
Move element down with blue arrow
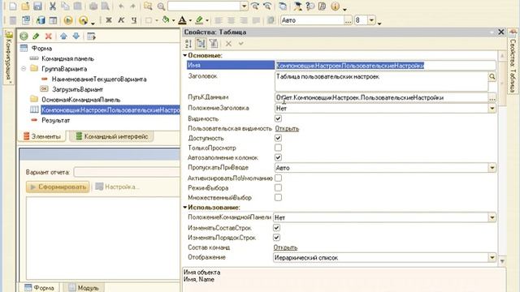[76, 36]
